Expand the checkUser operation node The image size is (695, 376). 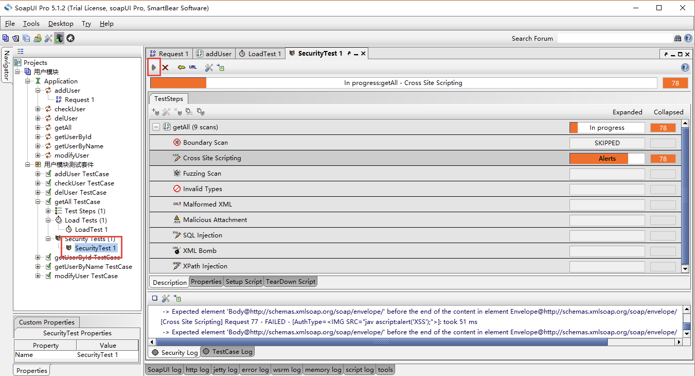38,109
